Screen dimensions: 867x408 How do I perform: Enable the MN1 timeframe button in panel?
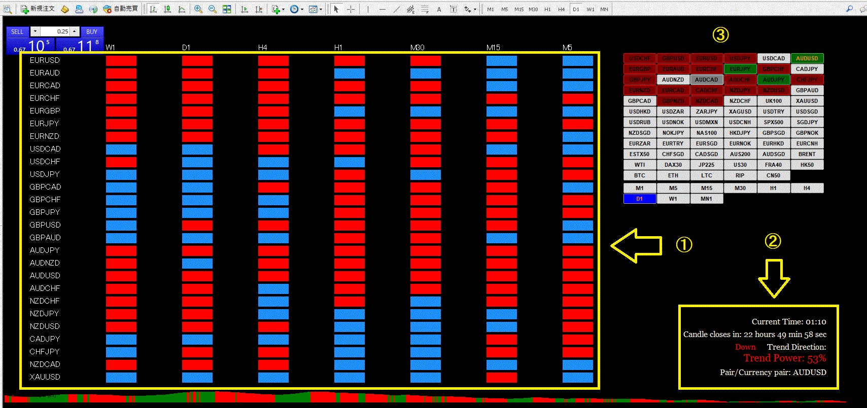coord(706,199)
